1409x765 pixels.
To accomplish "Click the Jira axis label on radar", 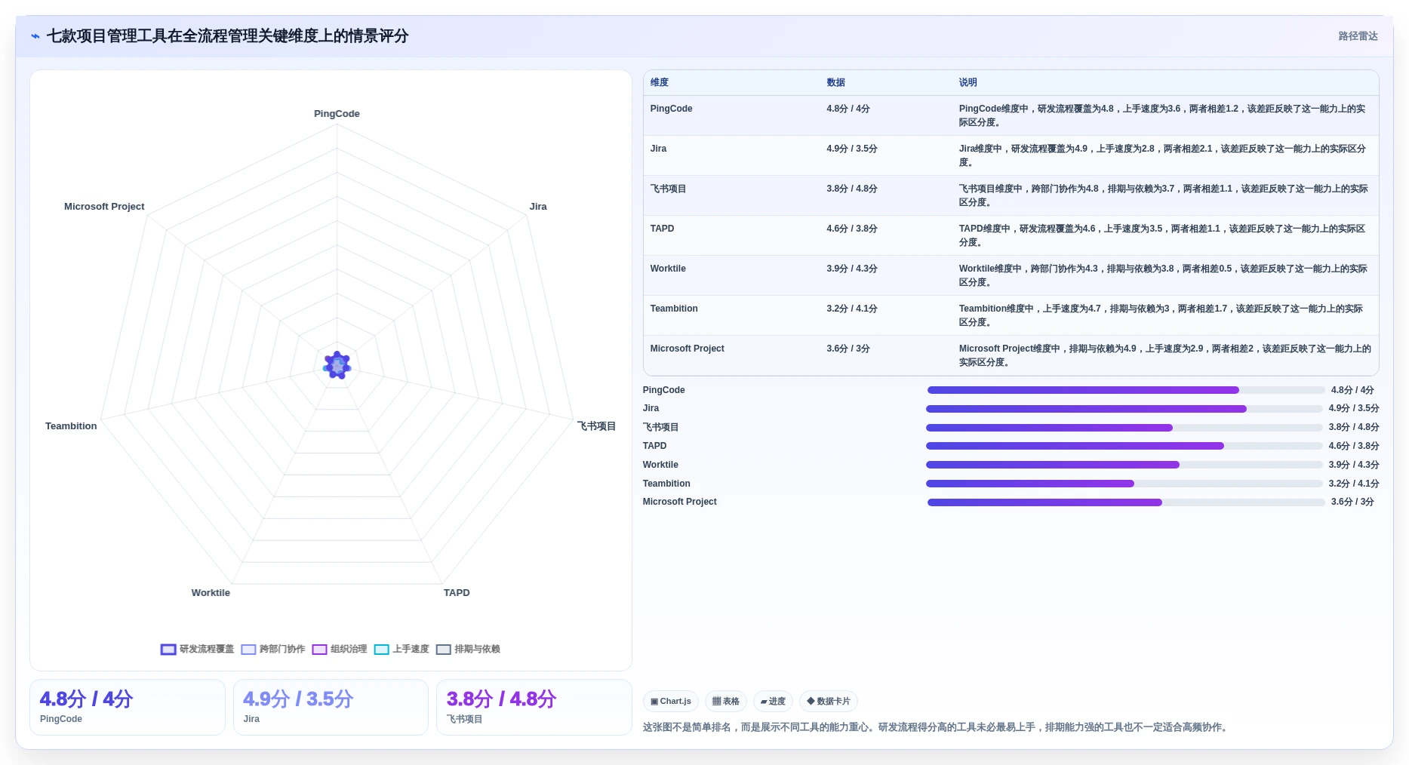I will [x=538, y=207].
